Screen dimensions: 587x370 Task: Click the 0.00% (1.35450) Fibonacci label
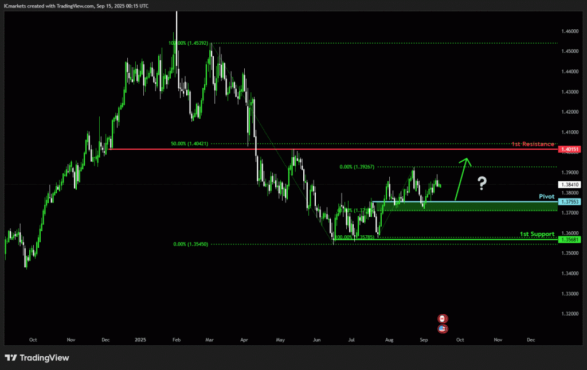click(190, 244)
